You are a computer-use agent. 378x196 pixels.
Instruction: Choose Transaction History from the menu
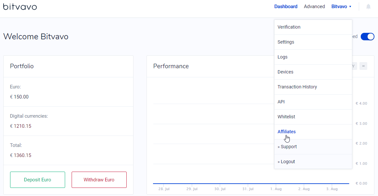(313, 87)
